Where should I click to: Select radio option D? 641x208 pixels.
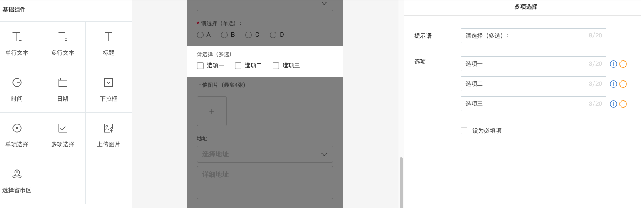coord(273,35)
